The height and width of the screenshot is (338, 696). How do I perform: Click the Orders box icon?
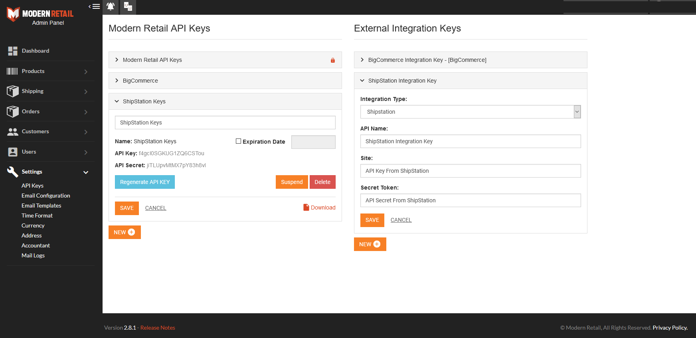(13, 111)
